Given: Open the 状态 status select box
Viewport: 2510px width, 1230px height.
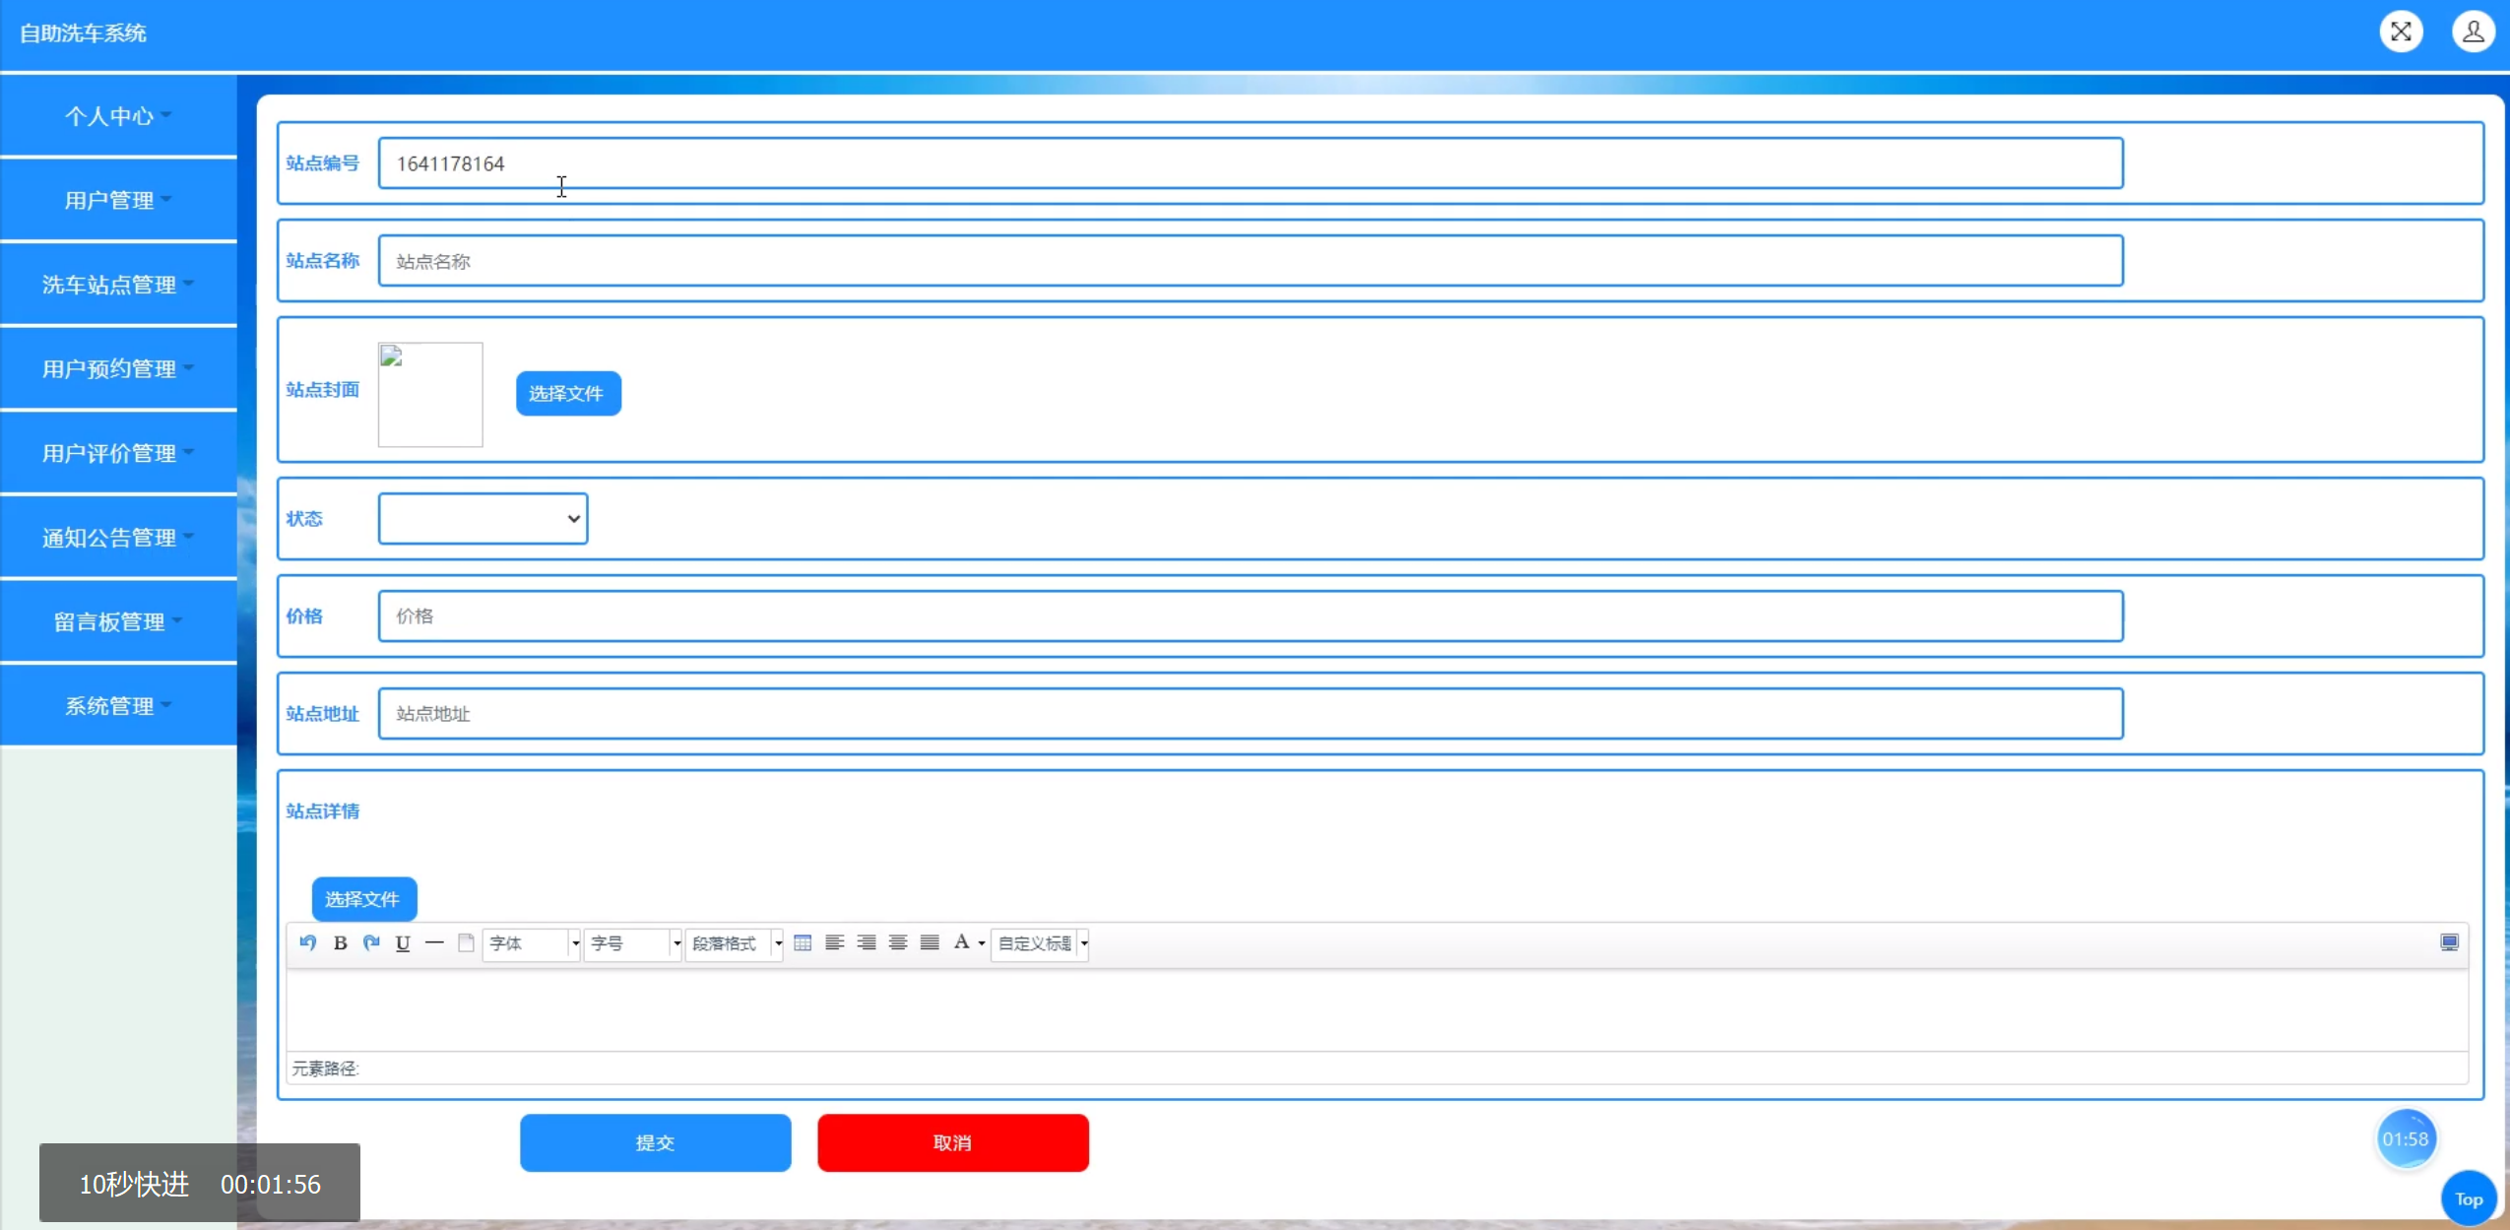Looking at the screenshot, I should tap(483, 518).
